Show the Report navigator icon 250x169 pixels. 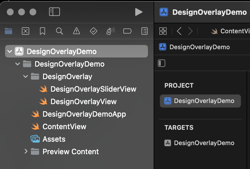pyautogui.click(x=145, y=31)
